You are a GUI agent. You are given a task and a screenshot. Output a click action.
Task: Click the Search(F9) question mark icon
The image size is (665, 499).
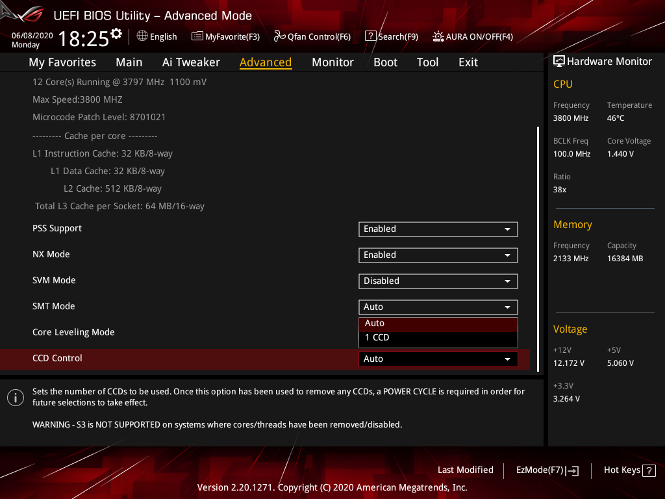(x=370, y=36)
